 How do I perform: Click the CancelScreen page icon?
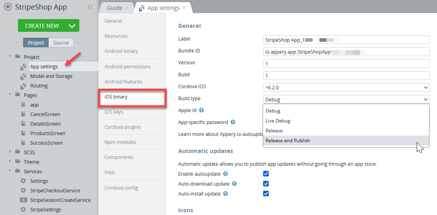[x=24, y=114]
